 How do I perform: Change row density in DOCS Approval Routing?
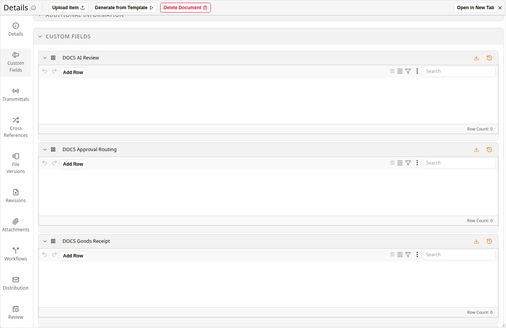pyautogui.click(x=400, y=163)
